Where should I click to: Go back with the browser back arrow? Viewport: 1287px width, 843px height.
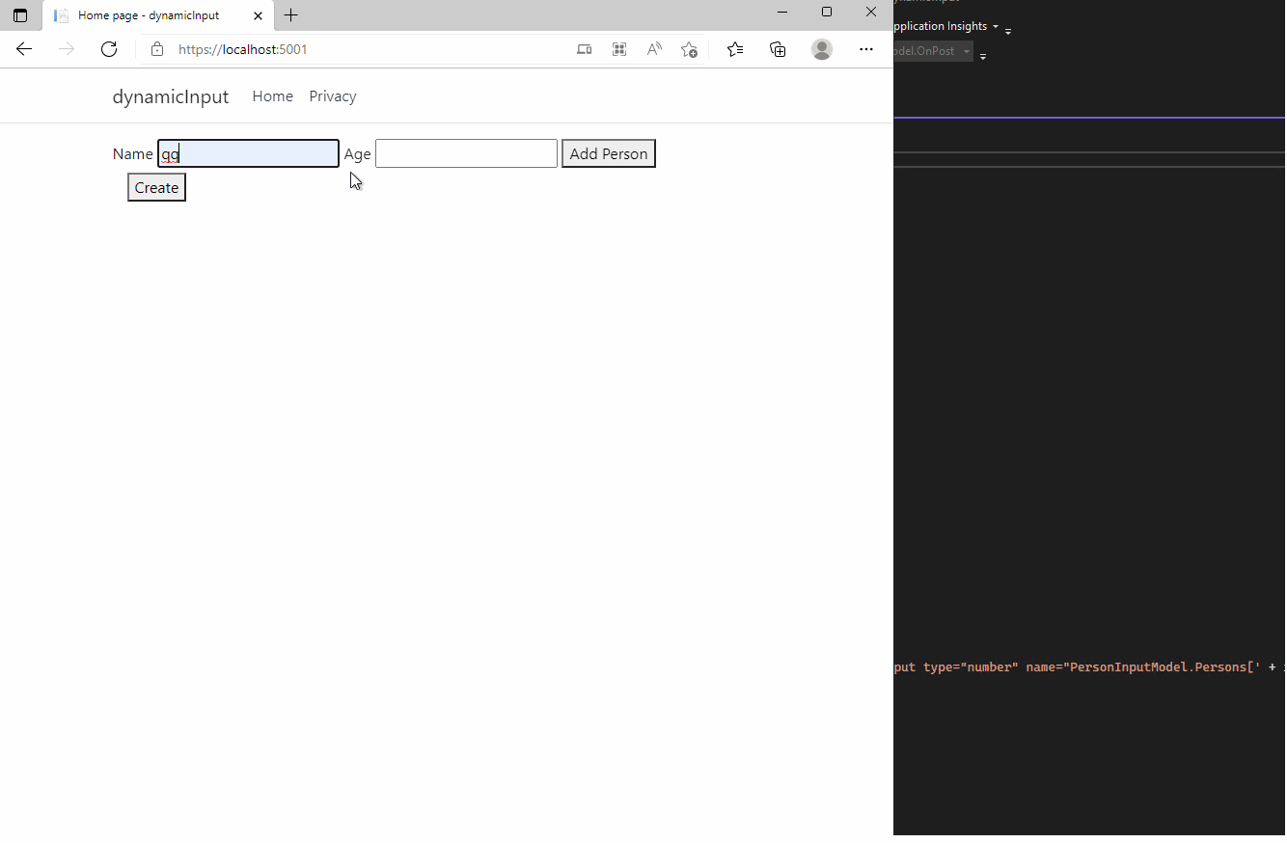coord(24,49)
